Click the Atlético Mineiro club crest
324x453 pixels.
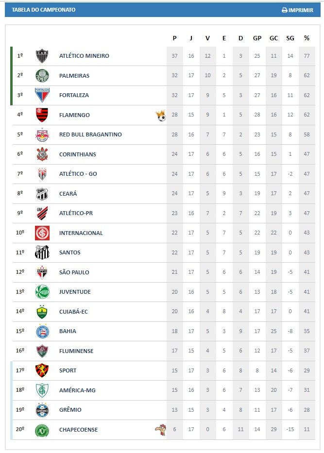[42, 56]
